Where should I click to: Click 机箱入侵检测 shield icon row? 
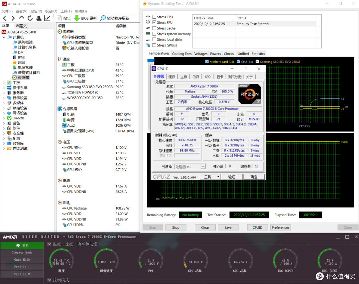tap(64, 48)
